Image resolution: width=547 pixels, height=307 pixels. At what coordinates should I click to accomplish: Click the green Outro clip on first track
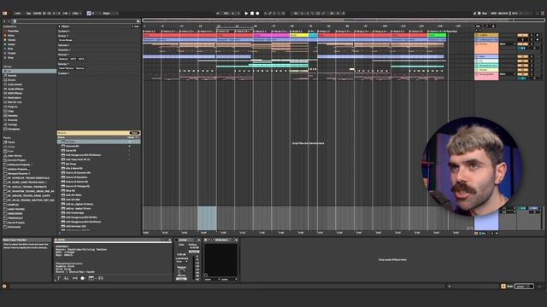[437, 35]
